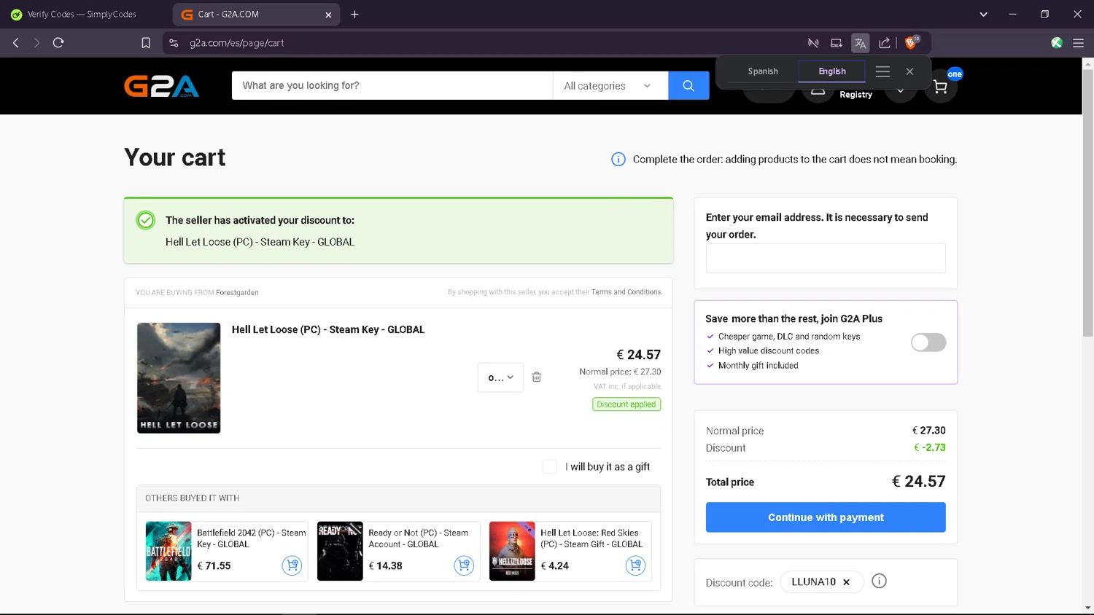The height and width of the screenshot is (615, 1094).
Task: Open the browser tab list chevron
Action: pyautogui.click(x=983, y=15)
